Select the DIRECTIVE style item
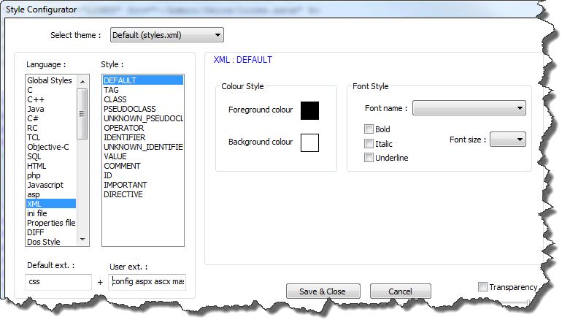 (123, 194)
